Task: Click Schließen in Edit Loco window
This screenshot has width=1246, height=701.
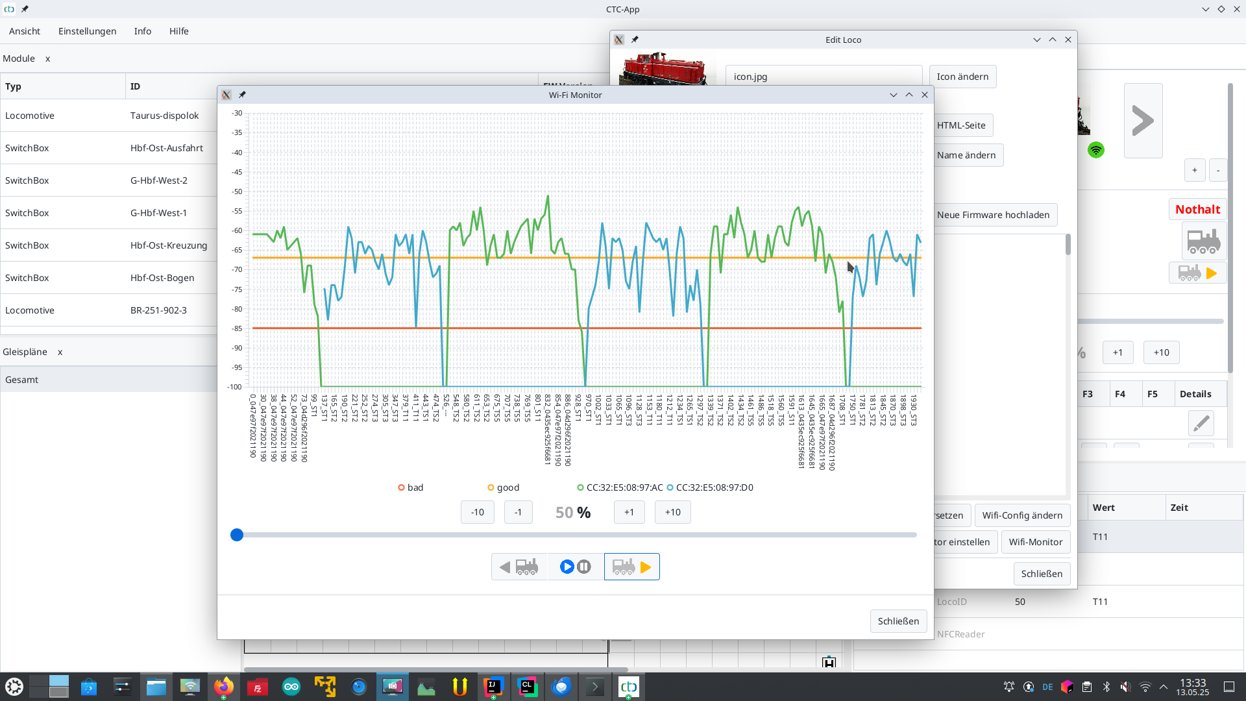Action: [1042, 574]
